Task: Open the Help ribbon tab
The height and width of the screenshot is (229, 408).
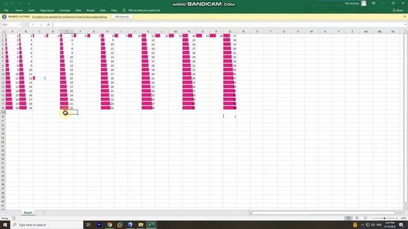Action: (x=113, y=10)
